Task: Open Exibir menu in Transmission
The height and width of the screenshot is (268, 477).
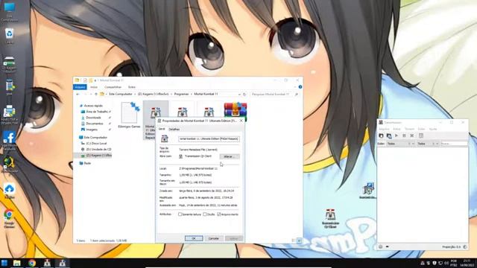Action: tap(421, 129)
